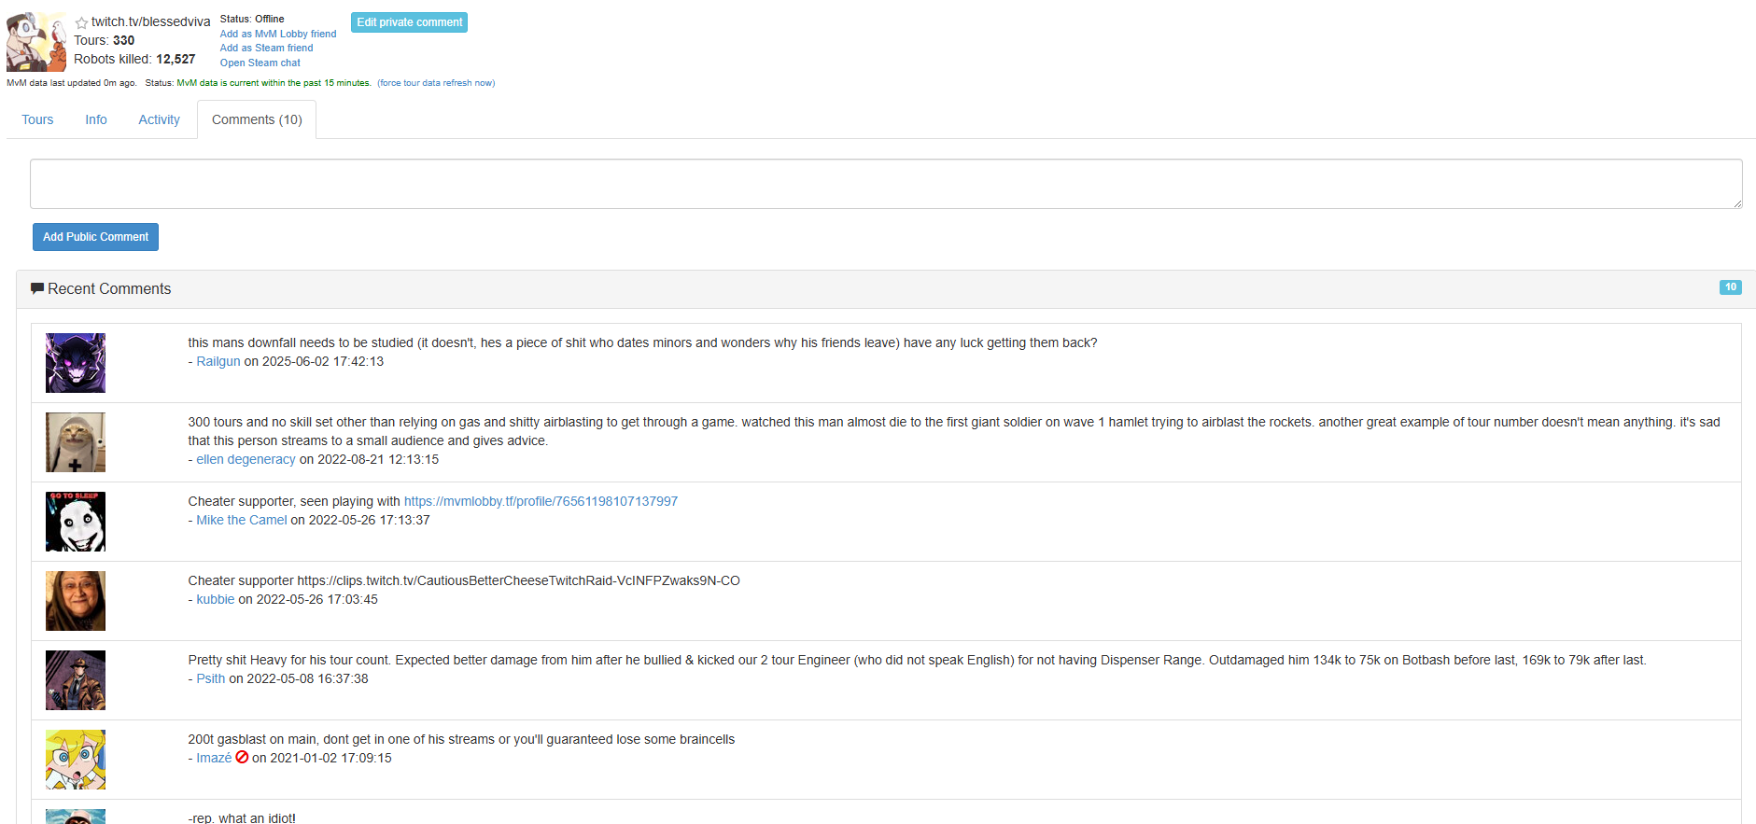Viewport: 1756px width, 824px height.
Task: Click the '-rep. what an idiot!' comment text
Action: pos(242,818)
